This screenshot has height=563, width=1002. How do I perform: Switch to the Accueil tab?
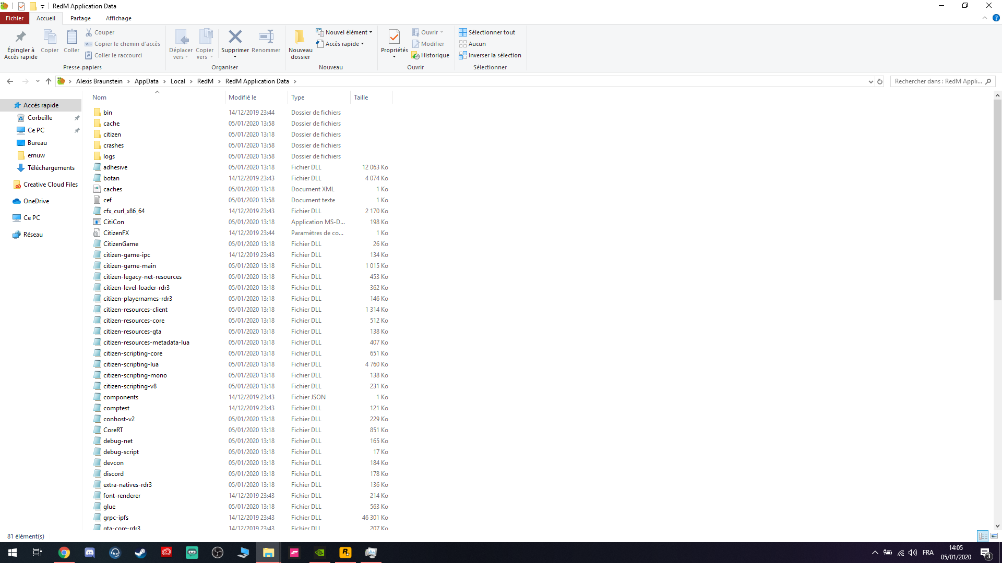point(46,18)
